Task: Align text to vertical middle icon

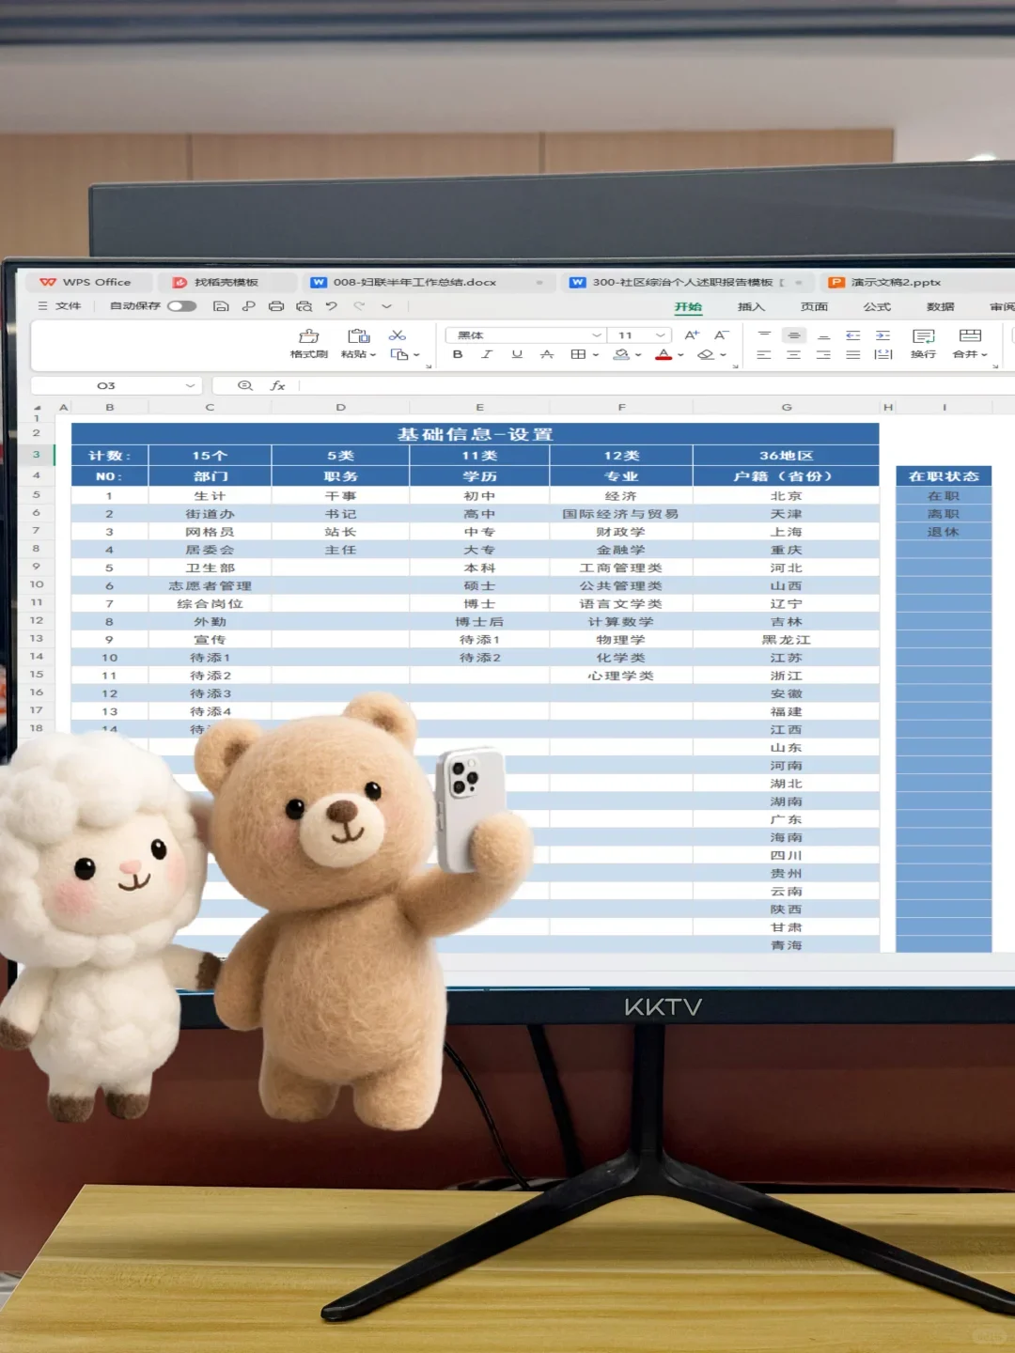Action: click(x=794, y=335)
